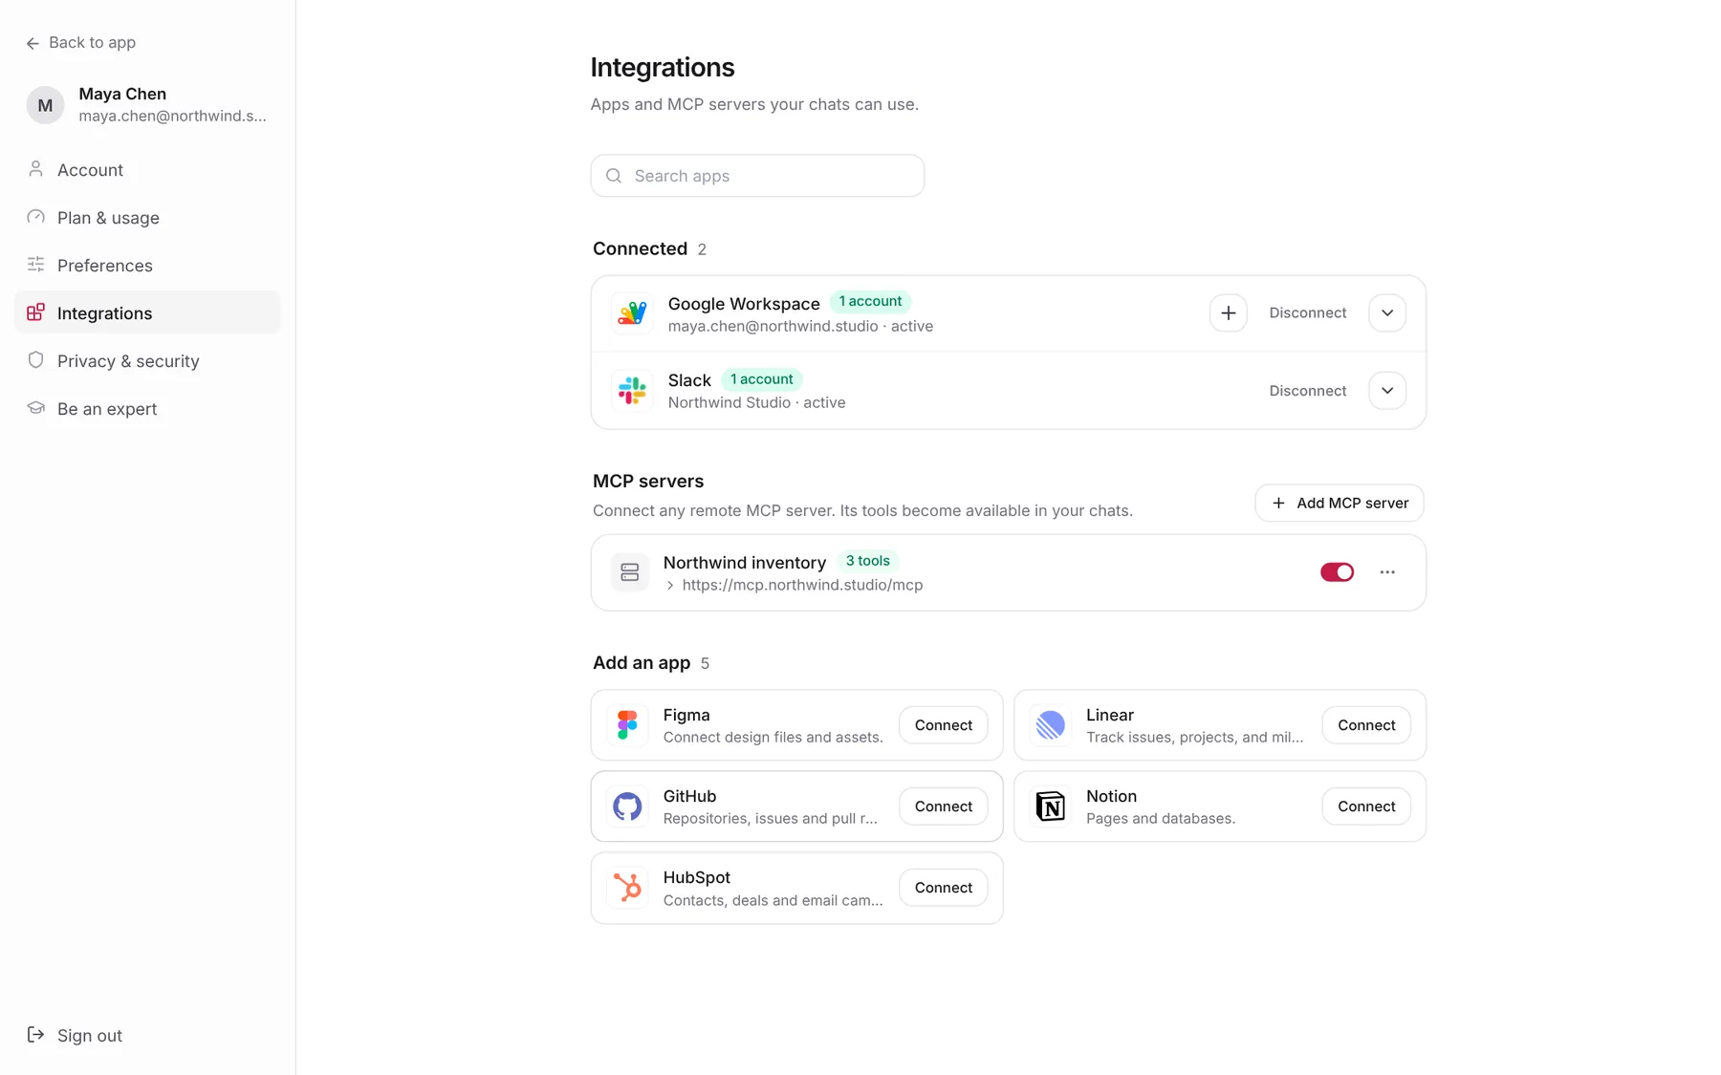This screenshot has height=1075, width=1721.
Task: Connect the Linear app
Action: [x=1366, y=725]
